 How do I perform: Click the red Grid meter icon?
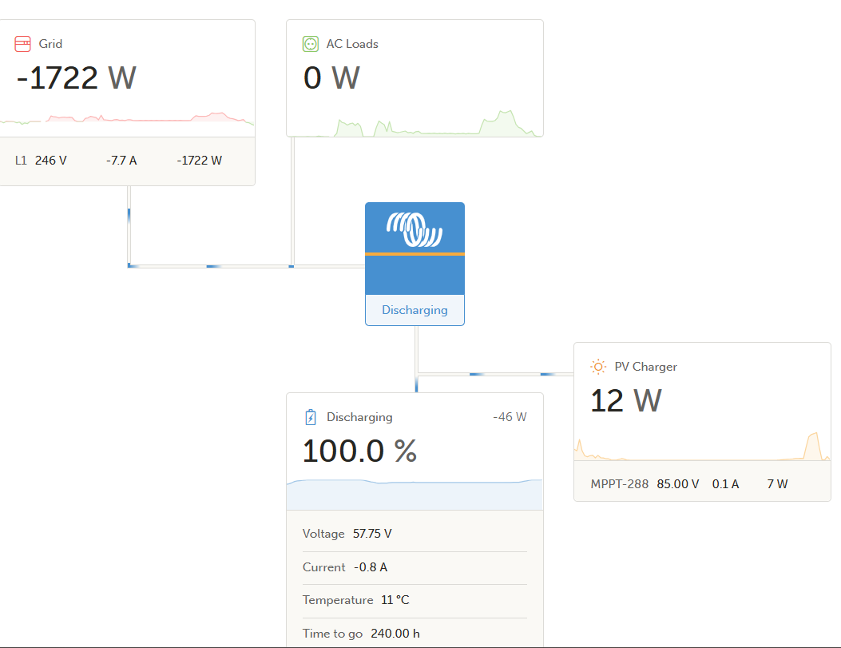22,44
